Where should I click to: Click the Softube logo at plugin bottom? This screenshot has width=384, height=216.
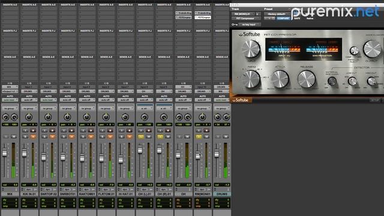(x=241, y=100)
